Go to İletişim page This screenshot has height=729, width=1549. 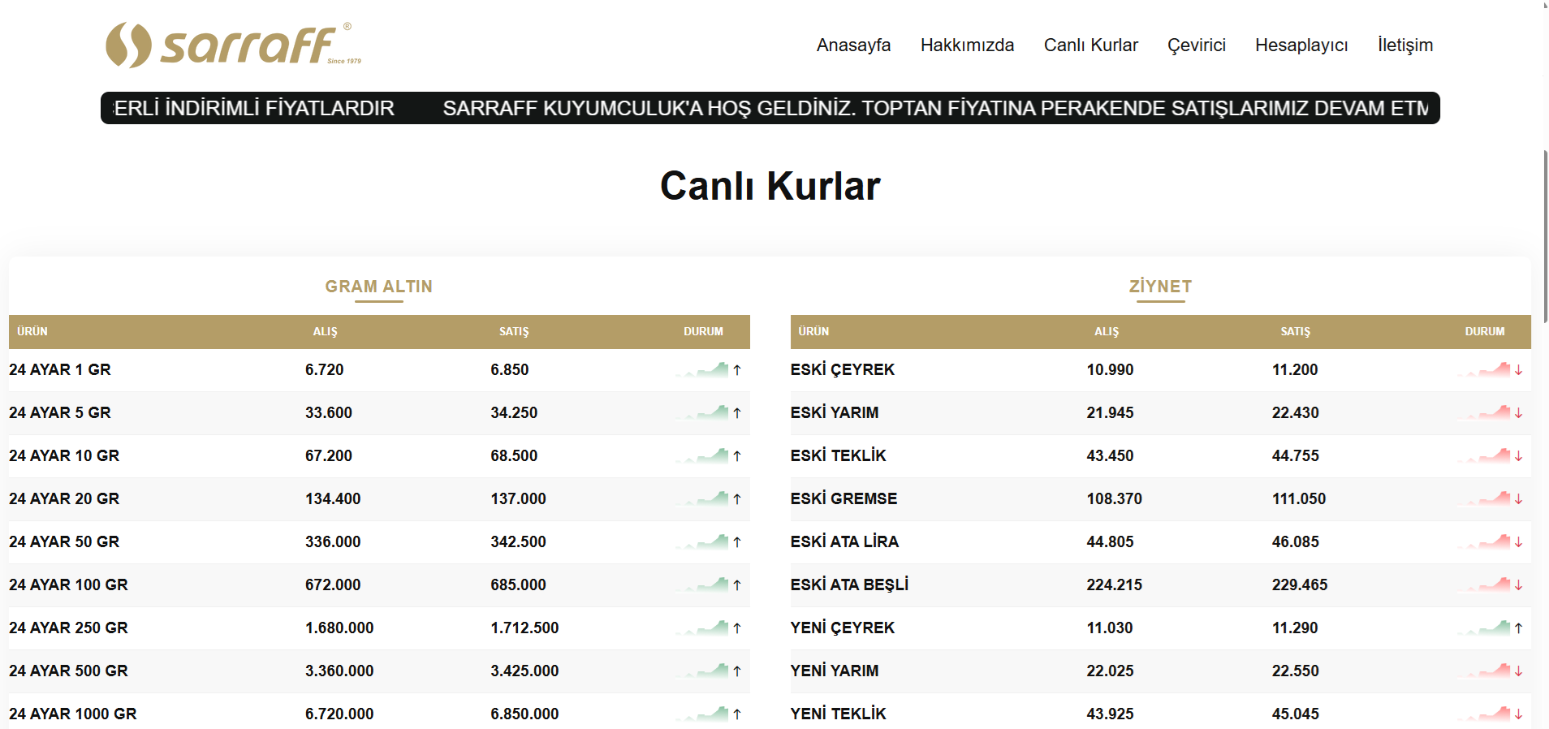(x=1404, y=45)
